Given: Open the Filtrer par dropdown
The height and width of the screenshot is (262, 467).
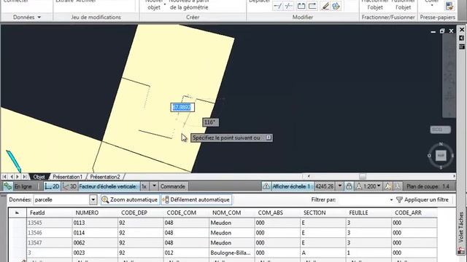Looking at the screenshot, I should [x=391, y=200].
